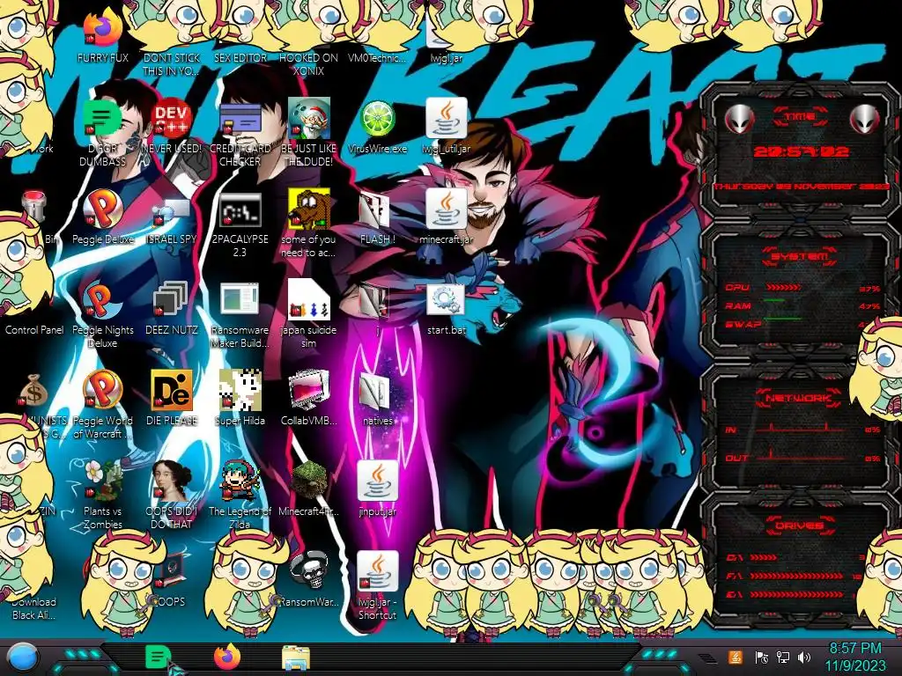Viewport: 902px width, 676px height.
Task: Select the minecraft.jar file
Action: click(x=447, y=209)
